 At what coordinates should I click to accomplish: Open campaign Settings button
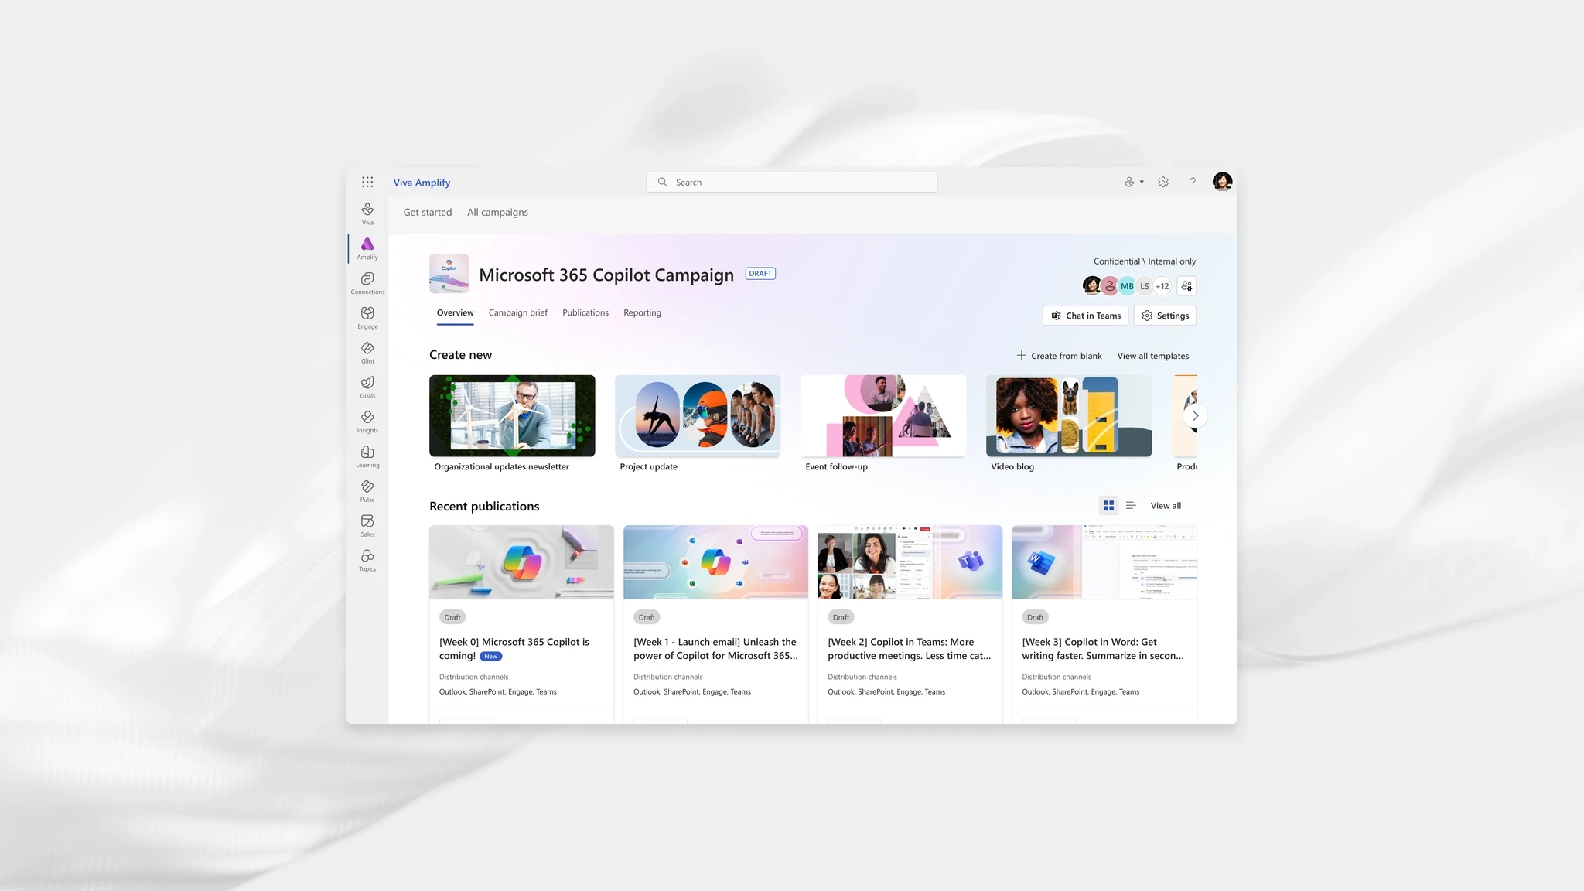pyautogui.click(x=1165, y=316)
